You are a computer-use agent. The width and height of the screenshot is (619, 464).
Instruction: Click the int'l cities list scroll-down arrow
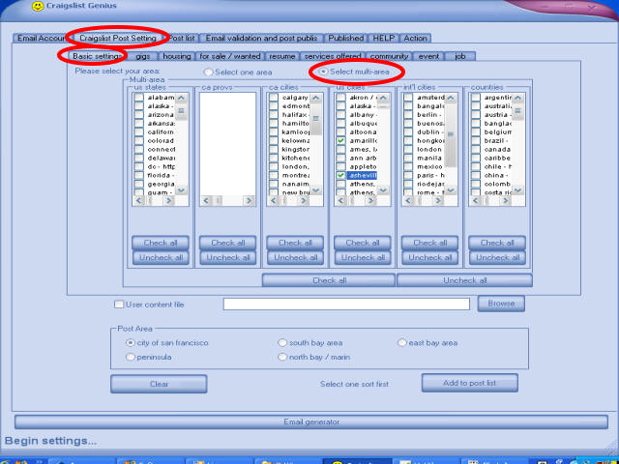[x=451, y=190]
